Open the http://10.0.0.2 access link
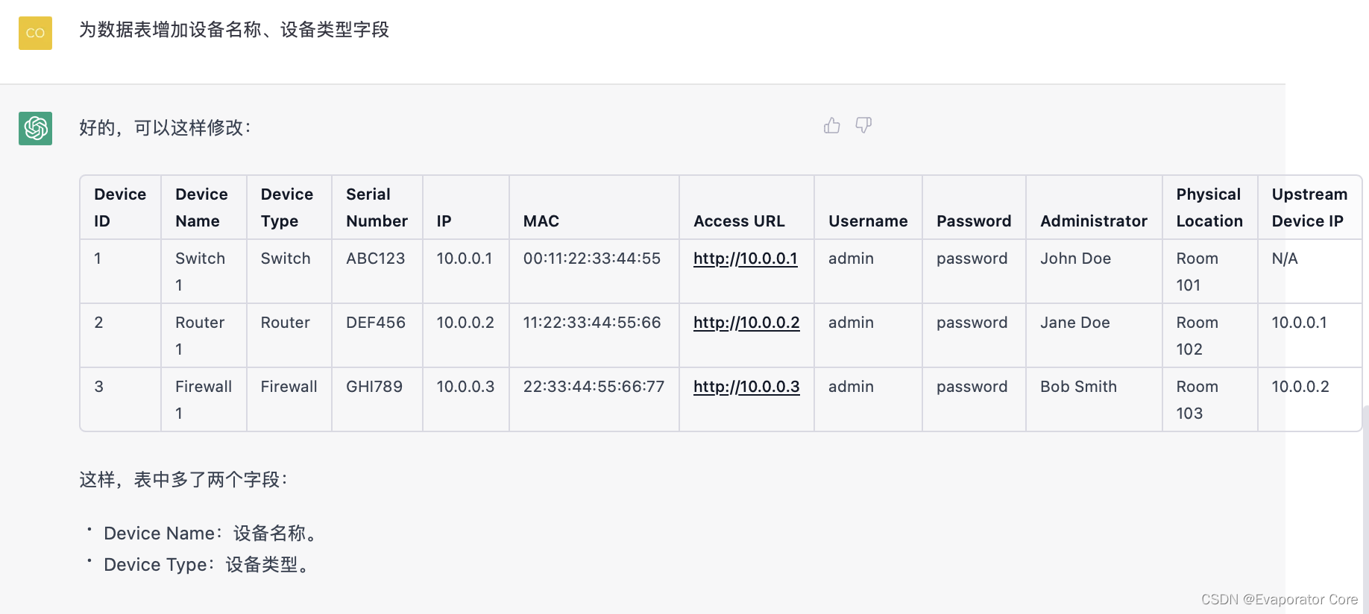1369x614 pixels. click(746, 323)
